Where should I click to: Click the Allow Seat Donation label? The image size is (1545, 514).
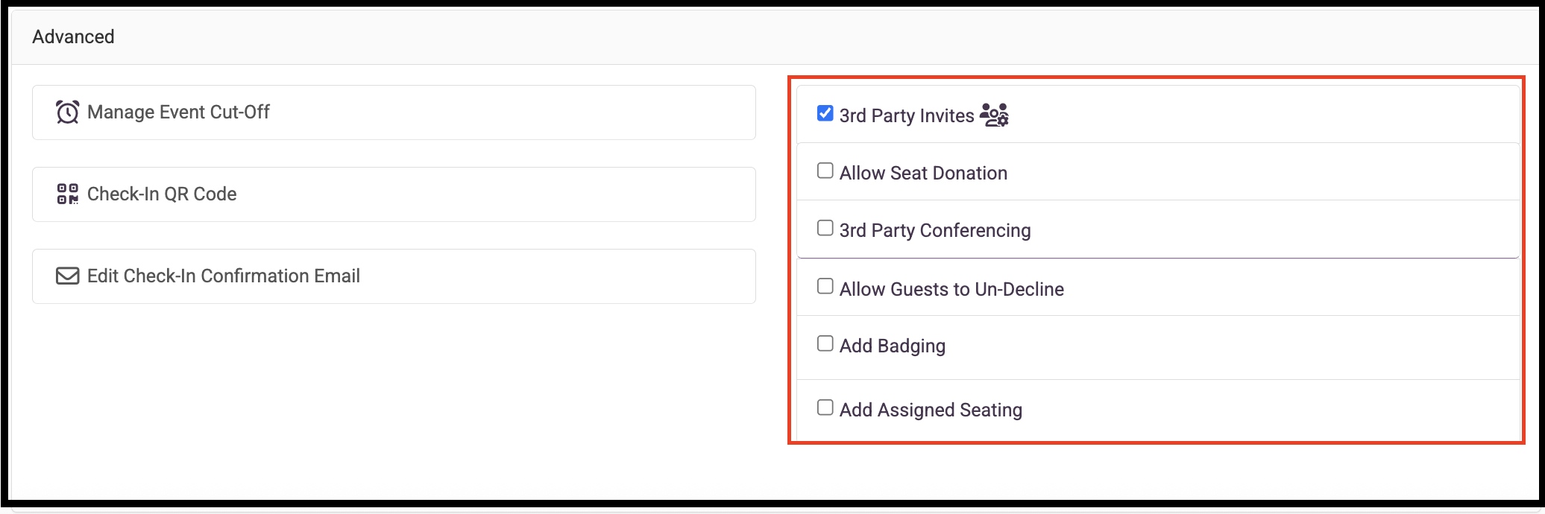[x=923, y=173]
